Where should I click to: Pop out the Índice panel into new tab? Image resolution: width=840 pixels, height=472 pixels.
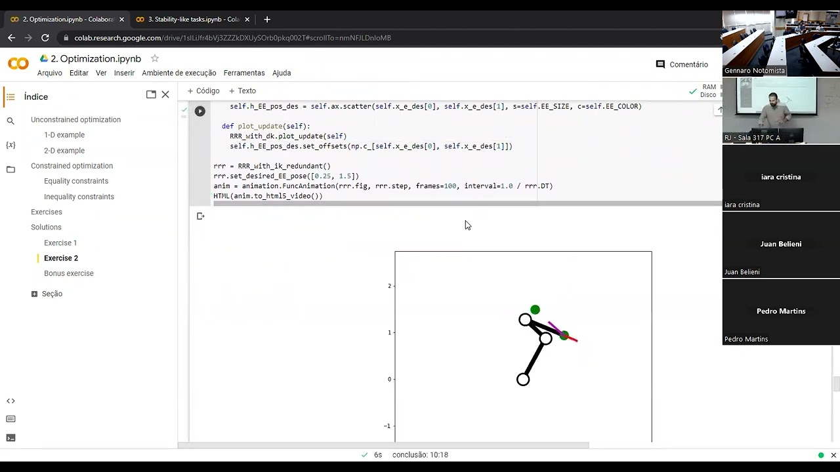[151, 94]
